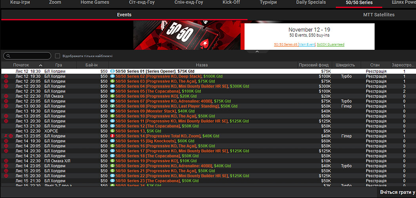The image size is (416, 198).
Task: Sort list by Призовий фонд column header
Action: click(313, 65)
